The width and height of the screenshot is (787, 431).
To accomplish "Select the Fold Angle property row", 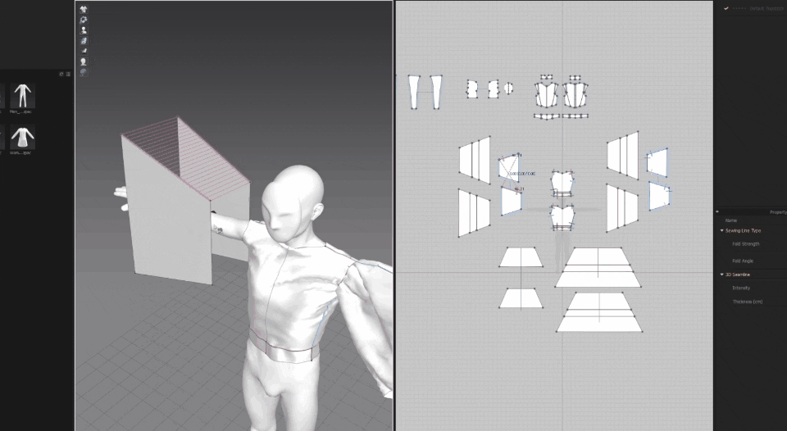I will pos(743,261).
